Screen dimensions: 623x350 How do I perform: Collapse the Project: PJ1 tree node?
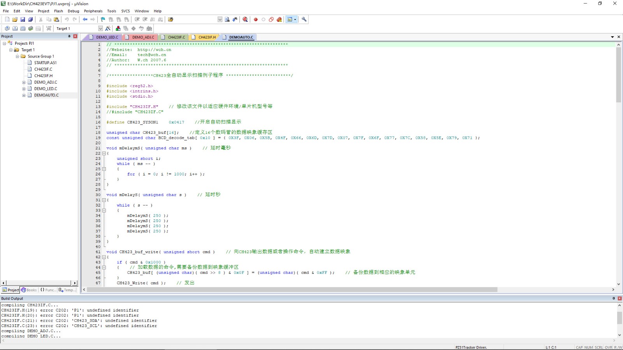pos(4,43)
